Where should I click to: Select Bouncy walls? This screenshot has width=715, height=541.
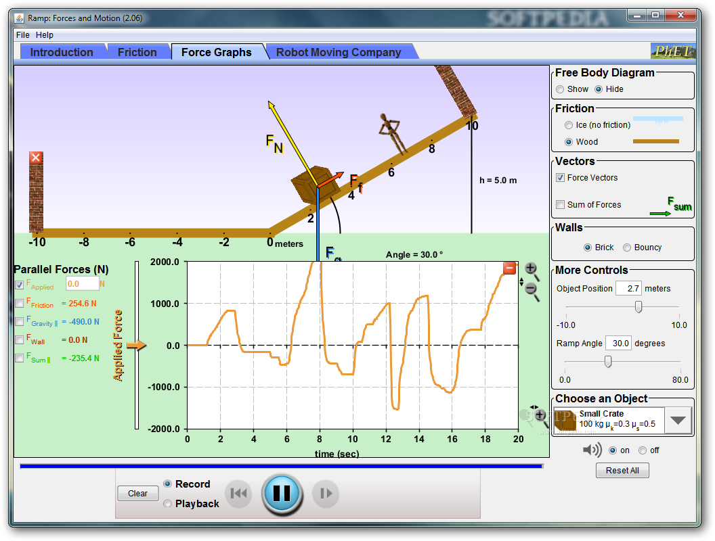coord(627,248)
